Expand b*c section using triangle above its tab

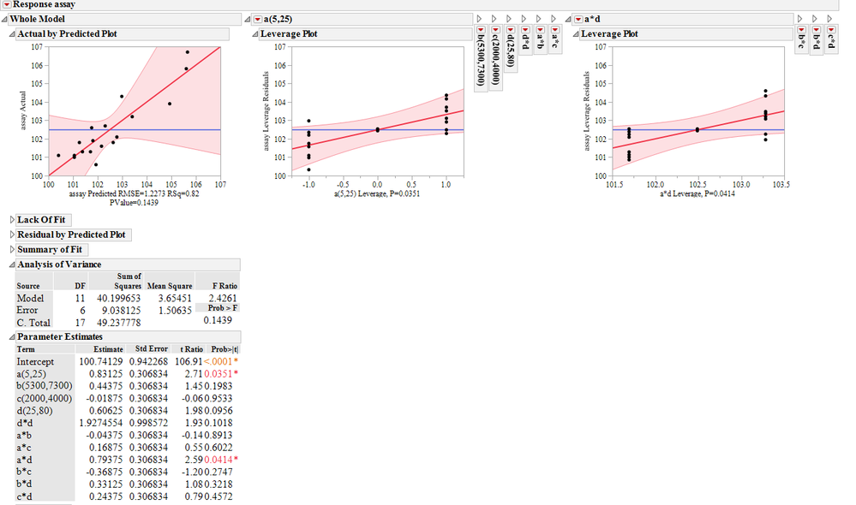point(800,19)
